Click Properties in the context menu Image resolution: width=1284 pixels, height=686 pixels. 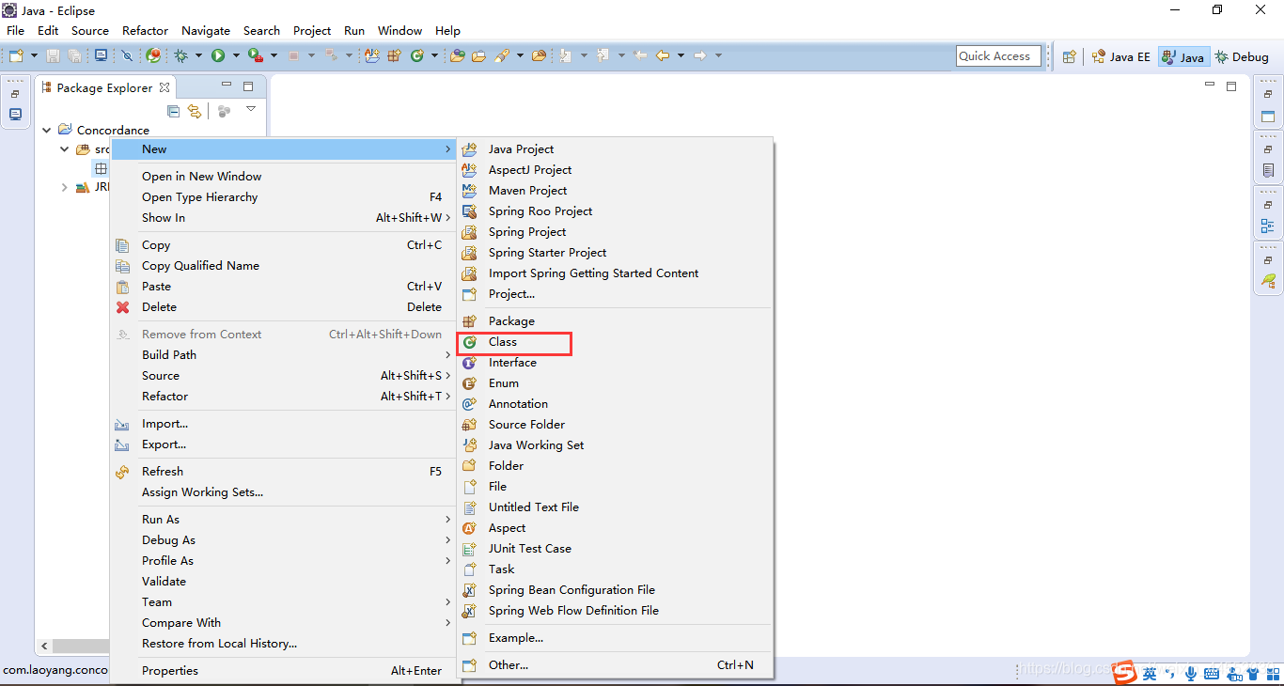(283, 671)
